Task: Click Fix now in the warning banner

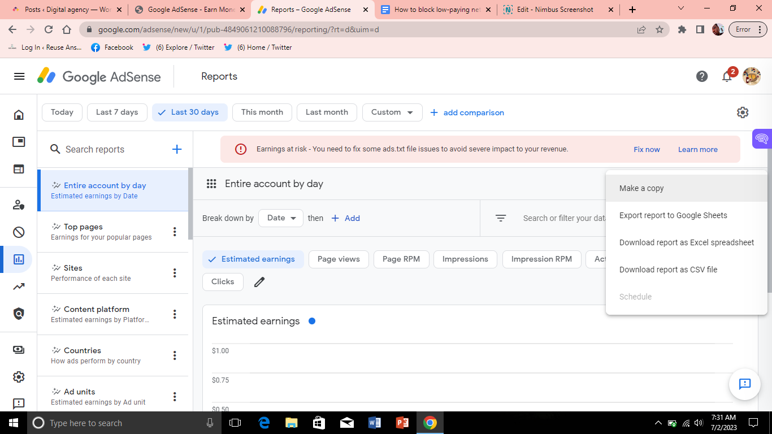Action: [647, 149]
